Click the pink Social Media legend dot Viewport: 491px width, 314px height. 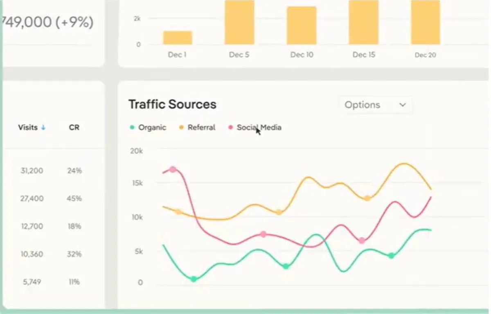230,127
